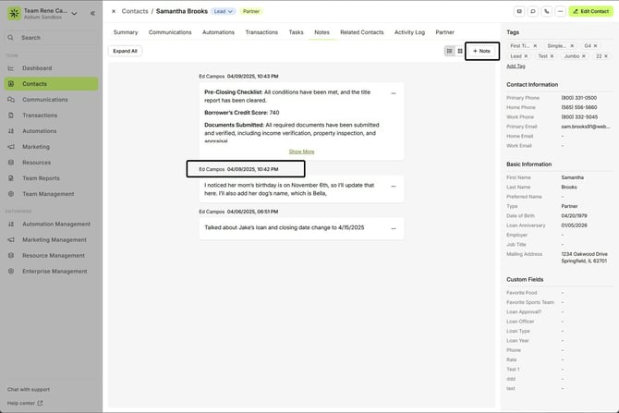
Task: Click the email icon button in header
Action: click(x=519, y=11)
